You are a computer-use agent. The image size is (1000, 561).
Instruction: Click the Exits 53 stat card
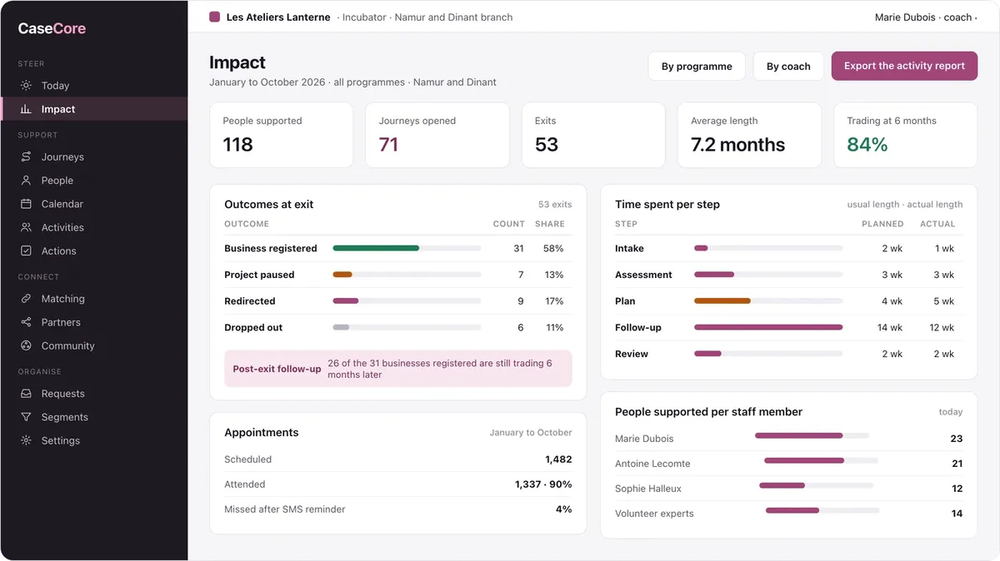tap(593, 135)
